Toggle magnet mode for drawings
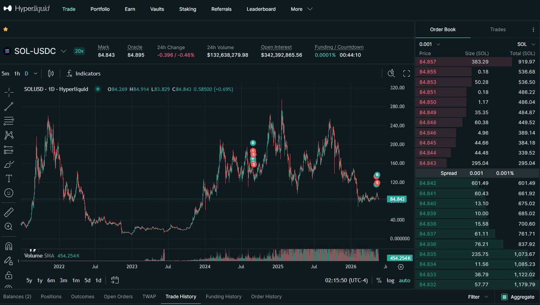540x305 pixels. pyautogui.click(x=9, y=246)
